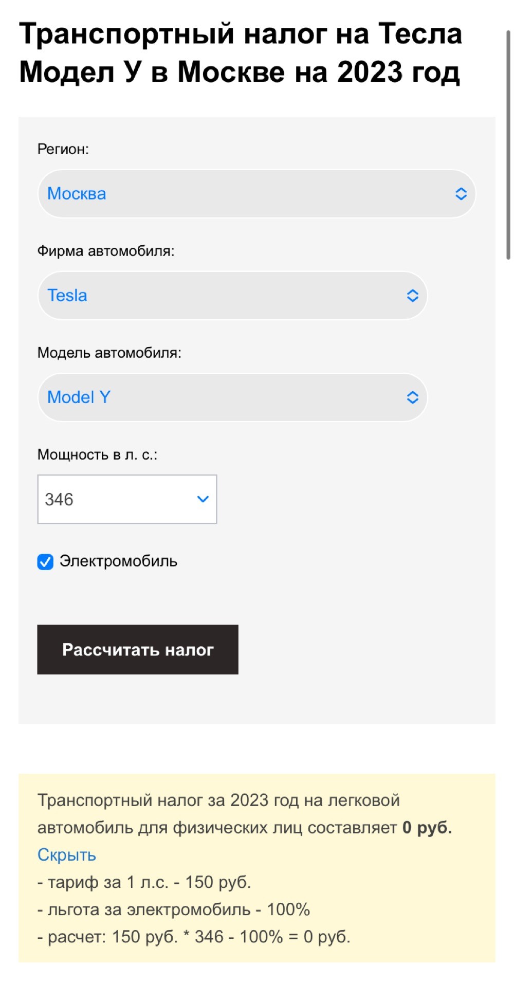The width and height of the screenshot is (514, 983).
Task: Open the Tesla car brand dropdown
Action: (x=226, y=296)
